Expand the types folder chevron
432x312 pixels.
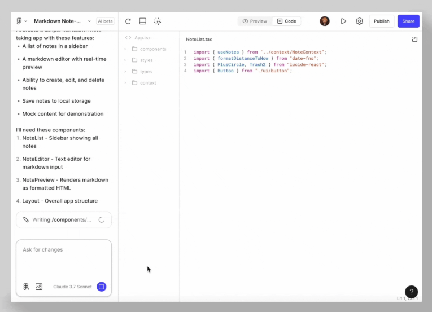(125, 72)
